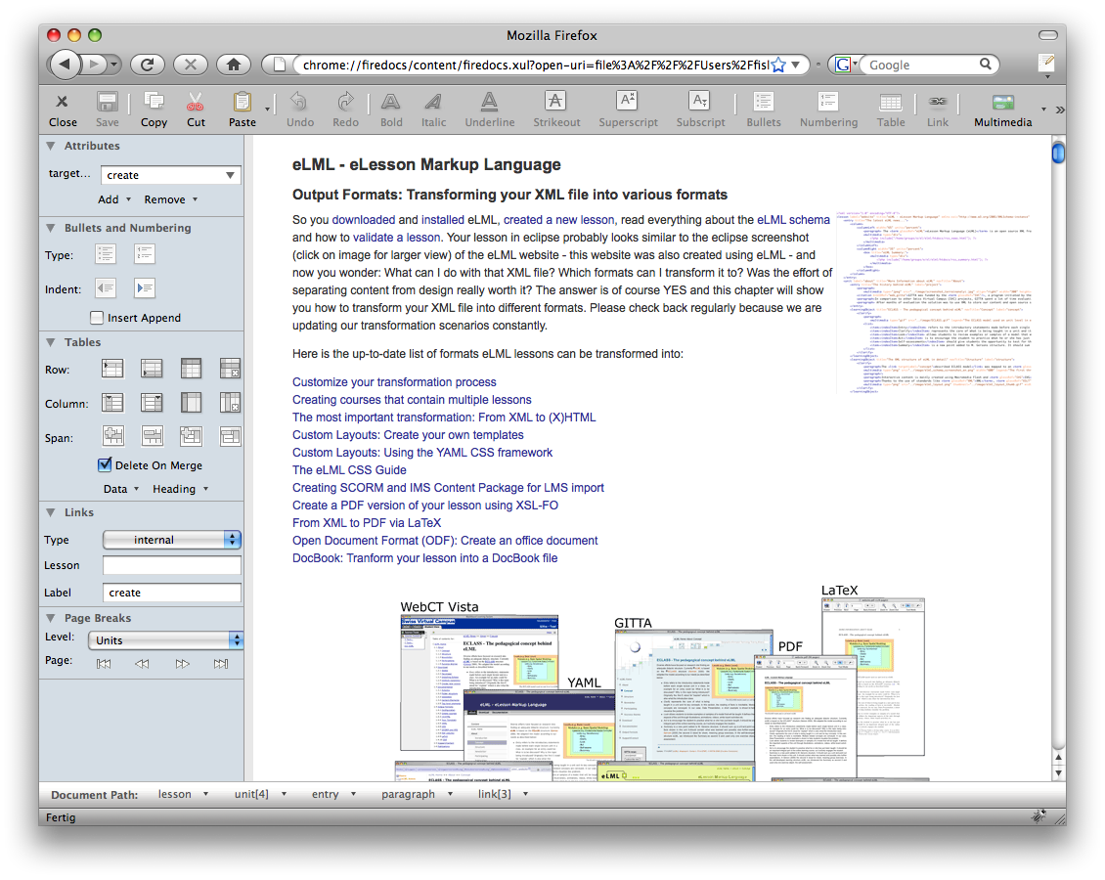Apply Superscript formatting
This screenshot has width=1105, height=880.
627,101
